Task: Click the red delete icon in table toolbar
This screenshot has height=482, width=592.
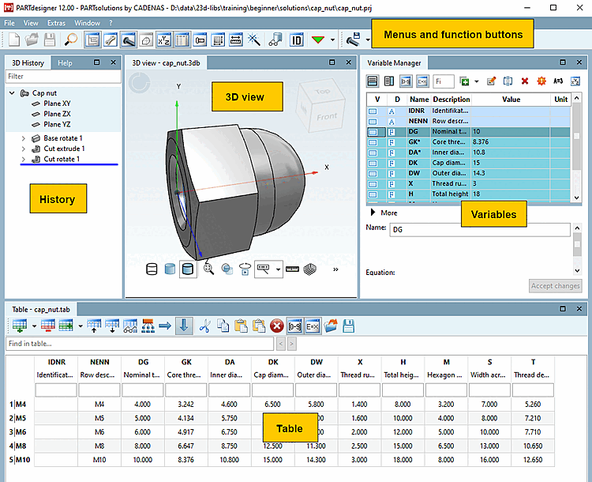Action: (x=277, y=325)
